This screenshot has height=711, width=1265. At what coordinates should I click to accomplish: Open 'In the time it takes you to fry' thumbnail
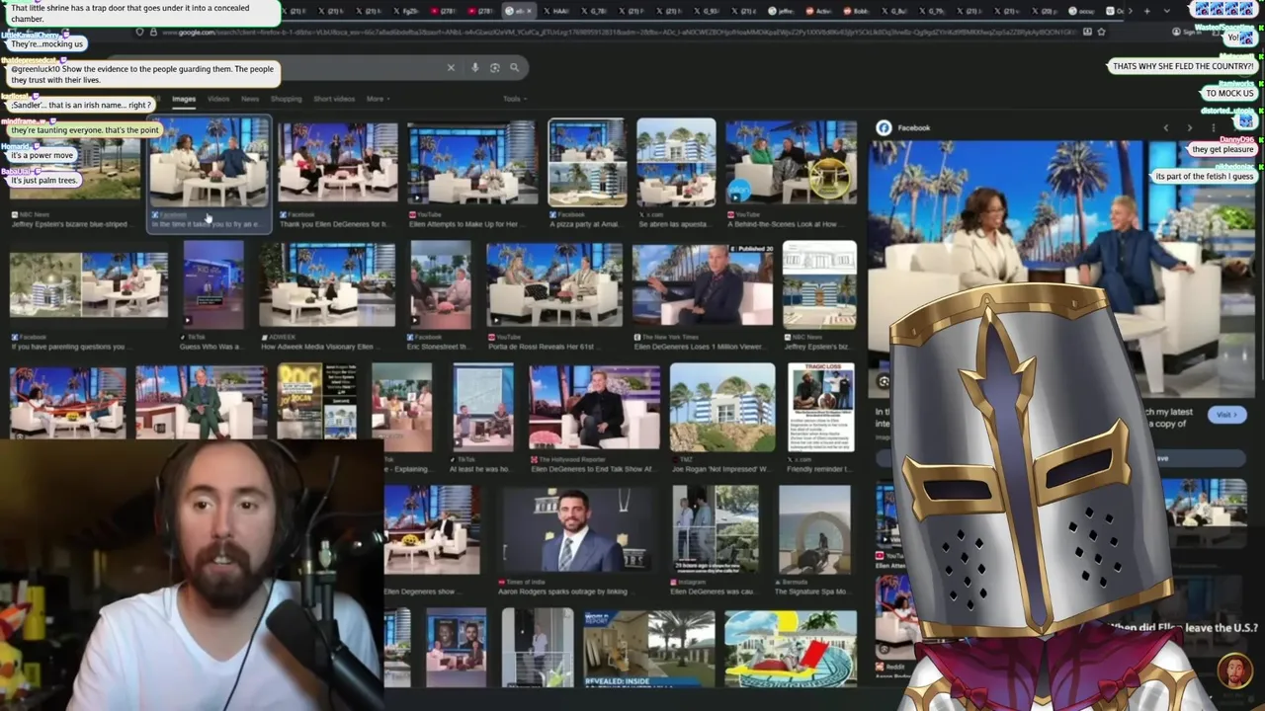pos(209,162)
